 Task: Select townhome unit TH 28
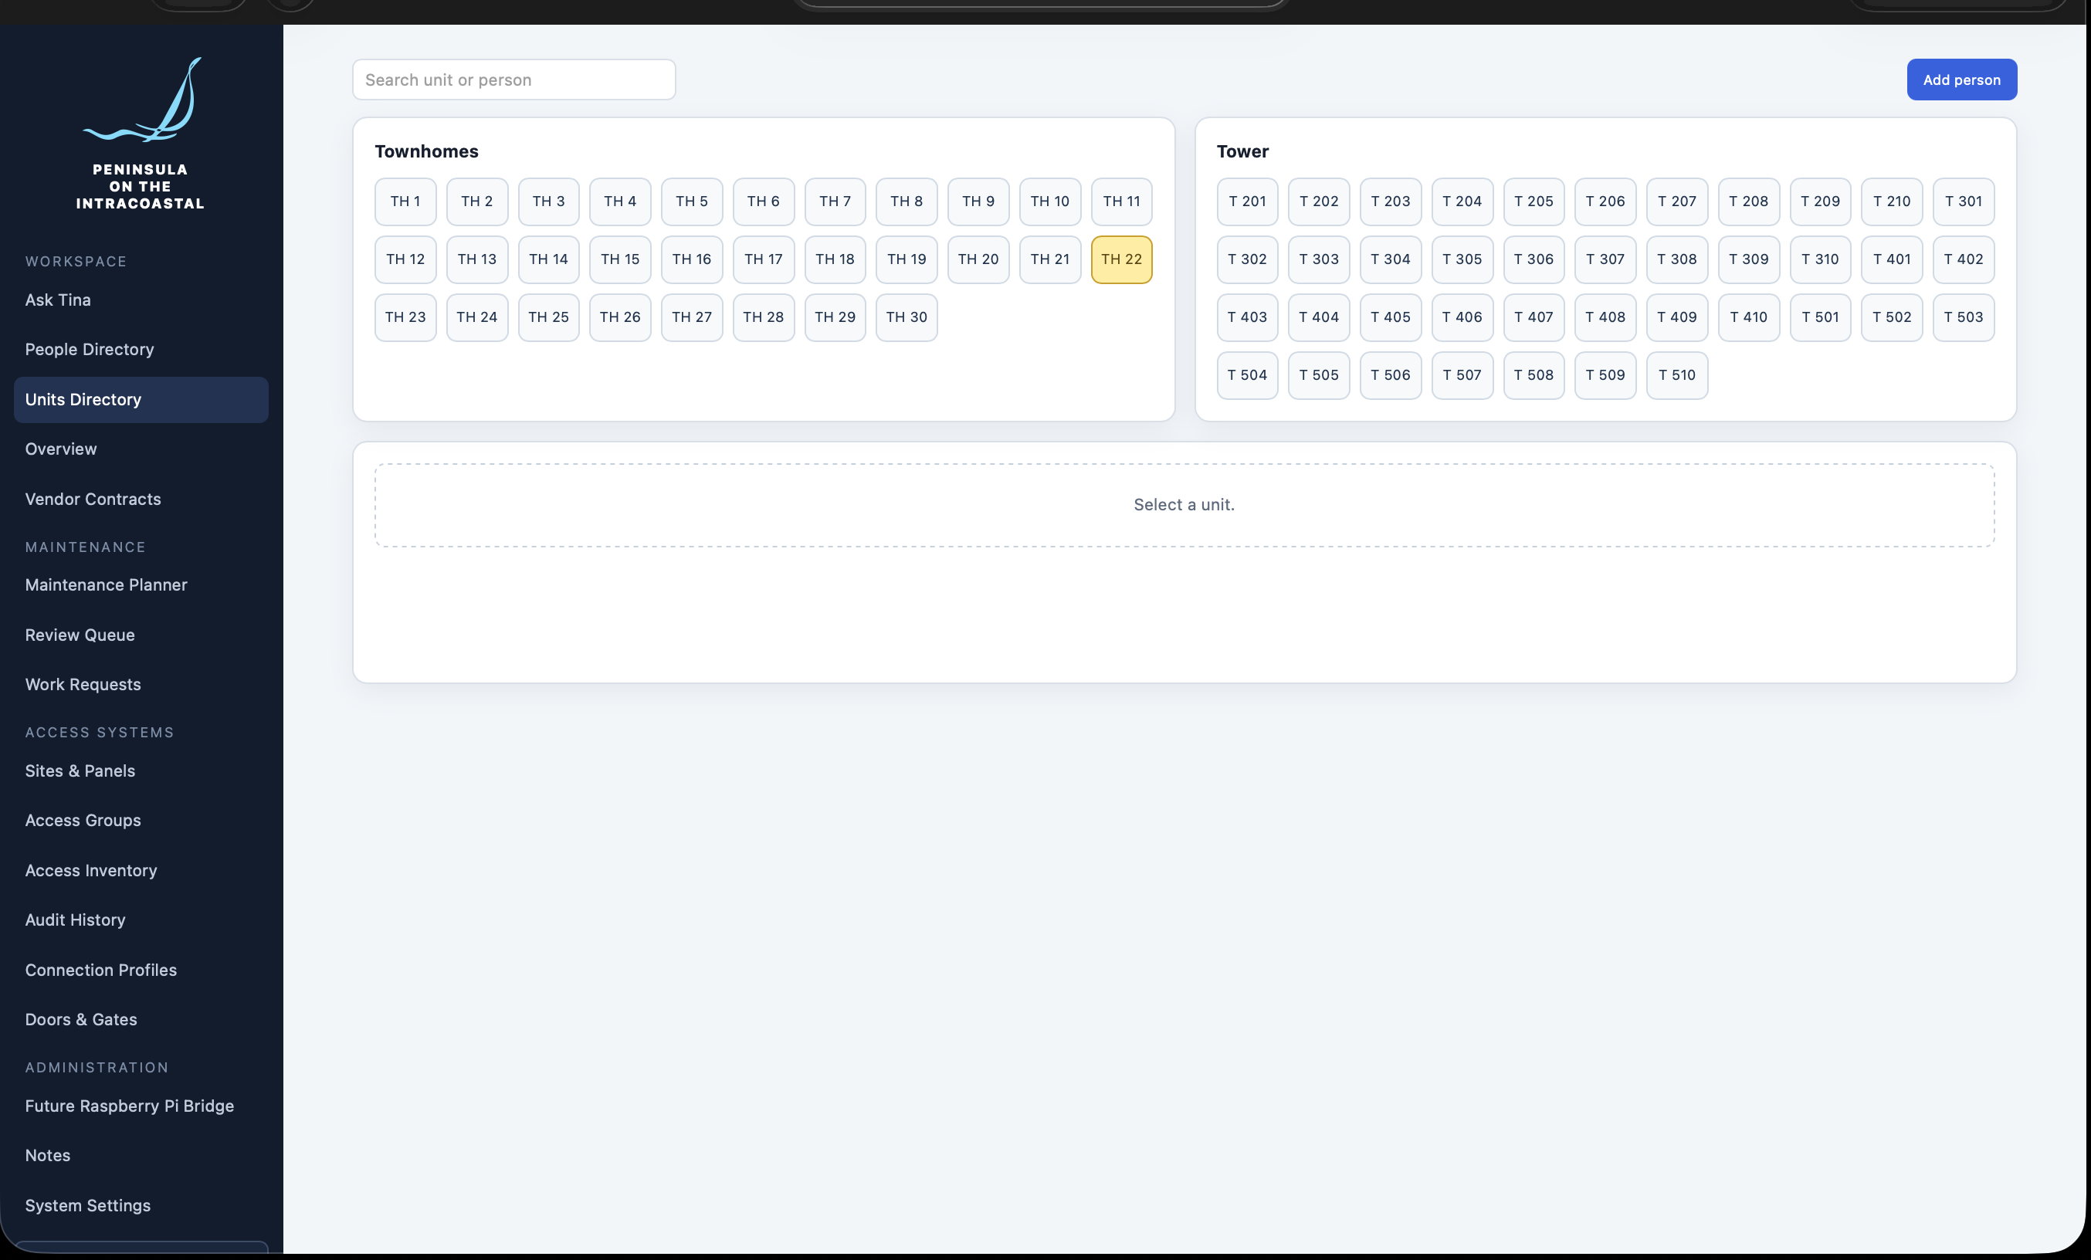pos(763,317)
